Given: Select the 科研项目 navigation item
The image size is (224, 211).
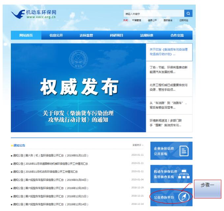Looking at the screenshot, I should (x=116, y=35).
